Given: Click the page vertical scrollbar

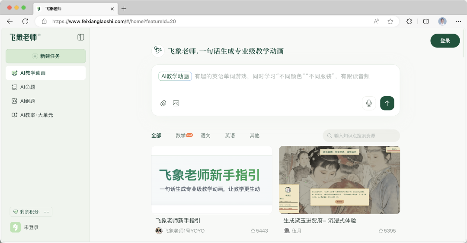Looking at the screenshot, I should pyautogui.click(x=464, y=43).
